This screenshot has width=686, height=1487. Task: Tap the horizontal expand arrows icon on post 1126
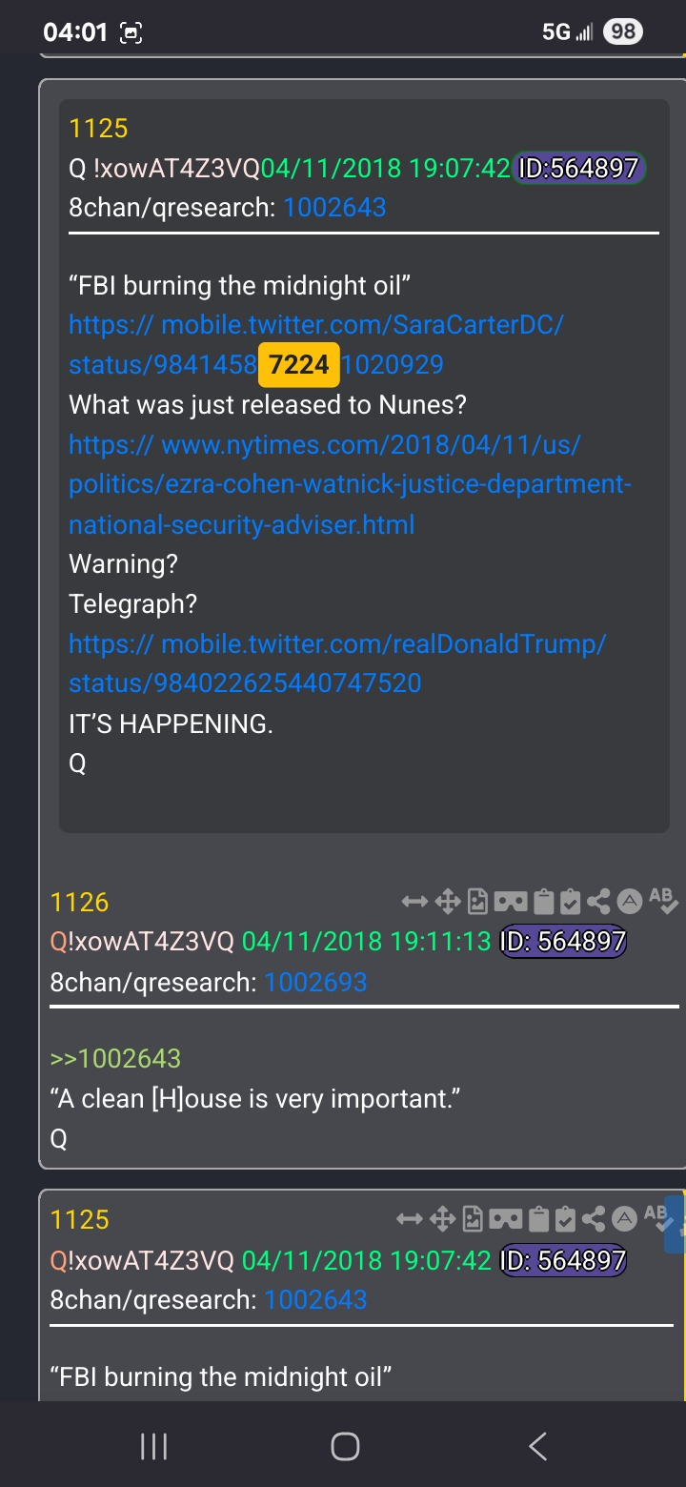click(415, 901)
